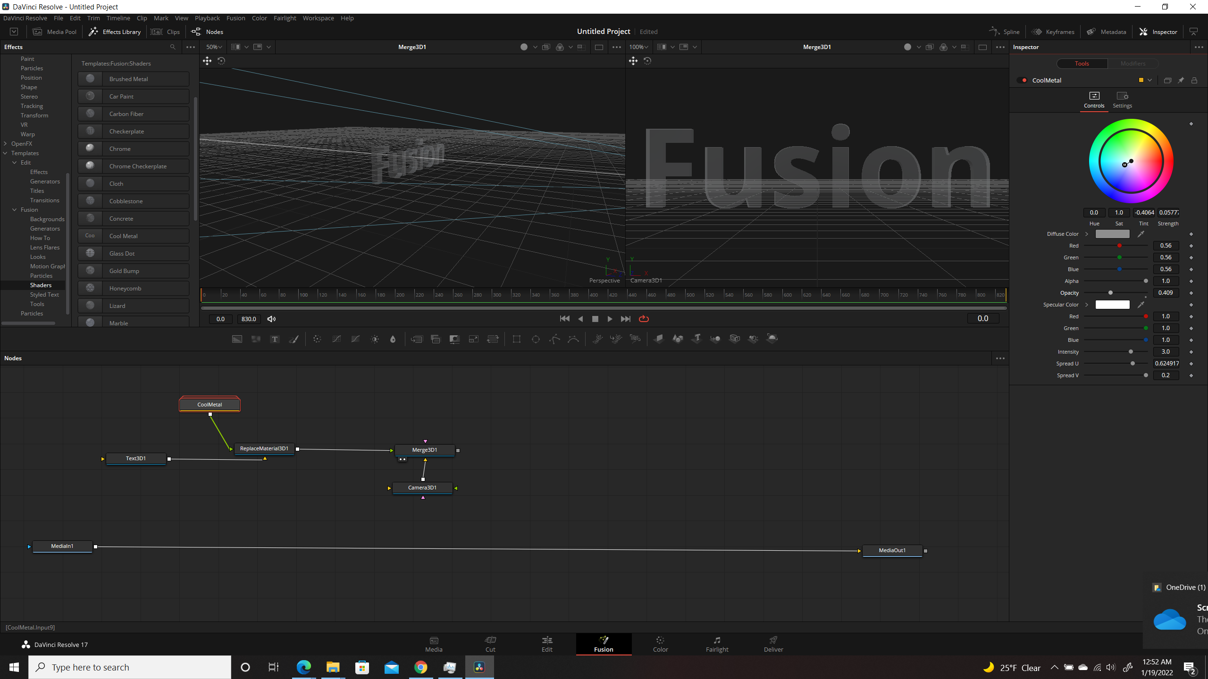Add Merge 3D tool from toolbar
1208x679 pixels.
(715, 339)
